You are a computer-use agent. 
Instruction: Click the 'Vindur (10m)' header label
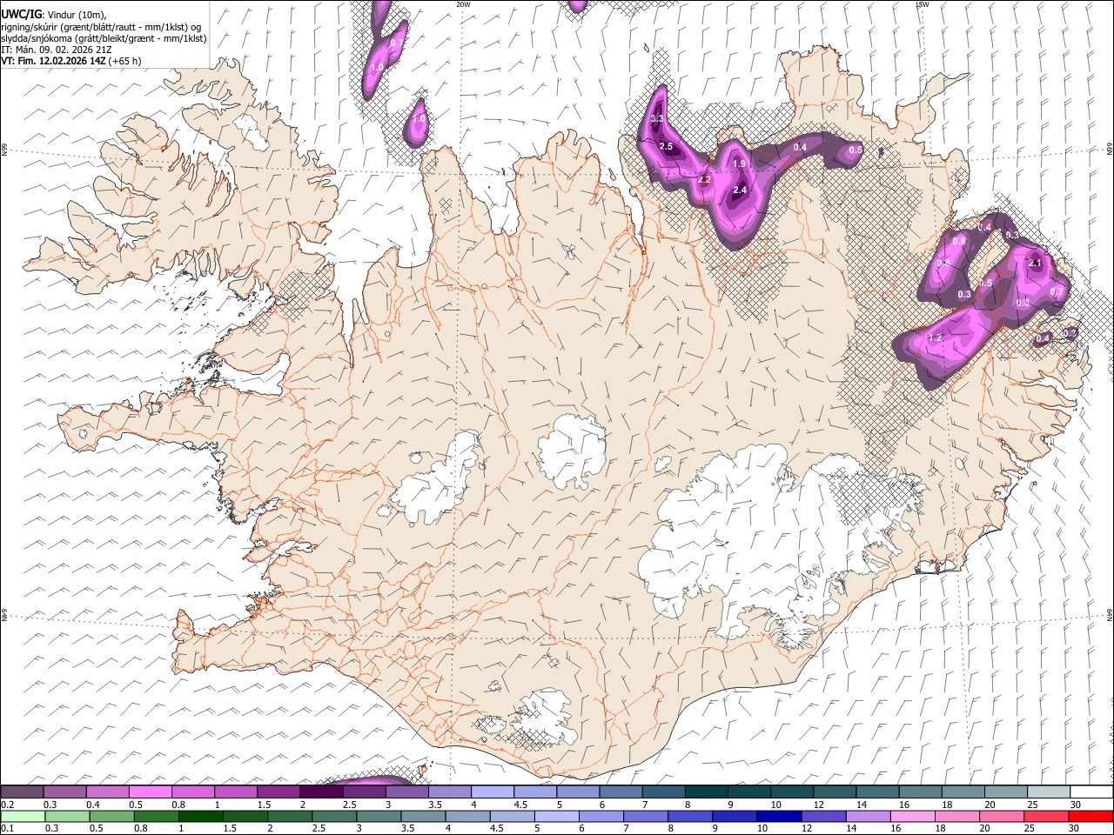click(77, 14)
